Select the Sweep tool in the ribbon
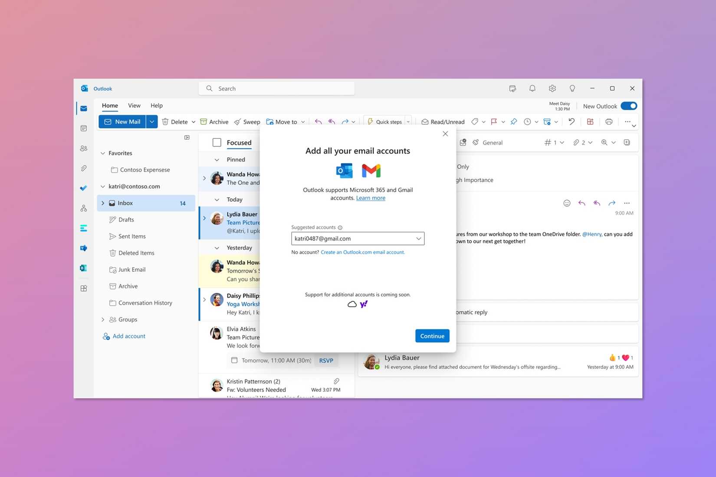The width and height of the screenshot is (716, 477). [x=247, y=121]
